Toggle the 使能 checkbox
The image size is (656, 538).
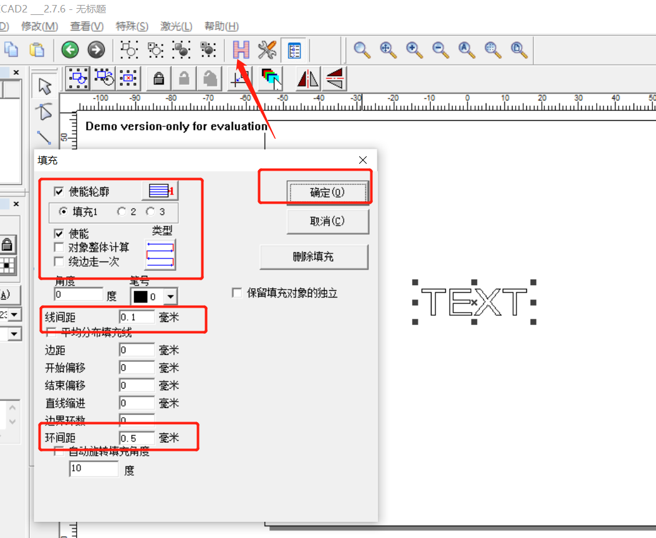click(x=59, y=234)
